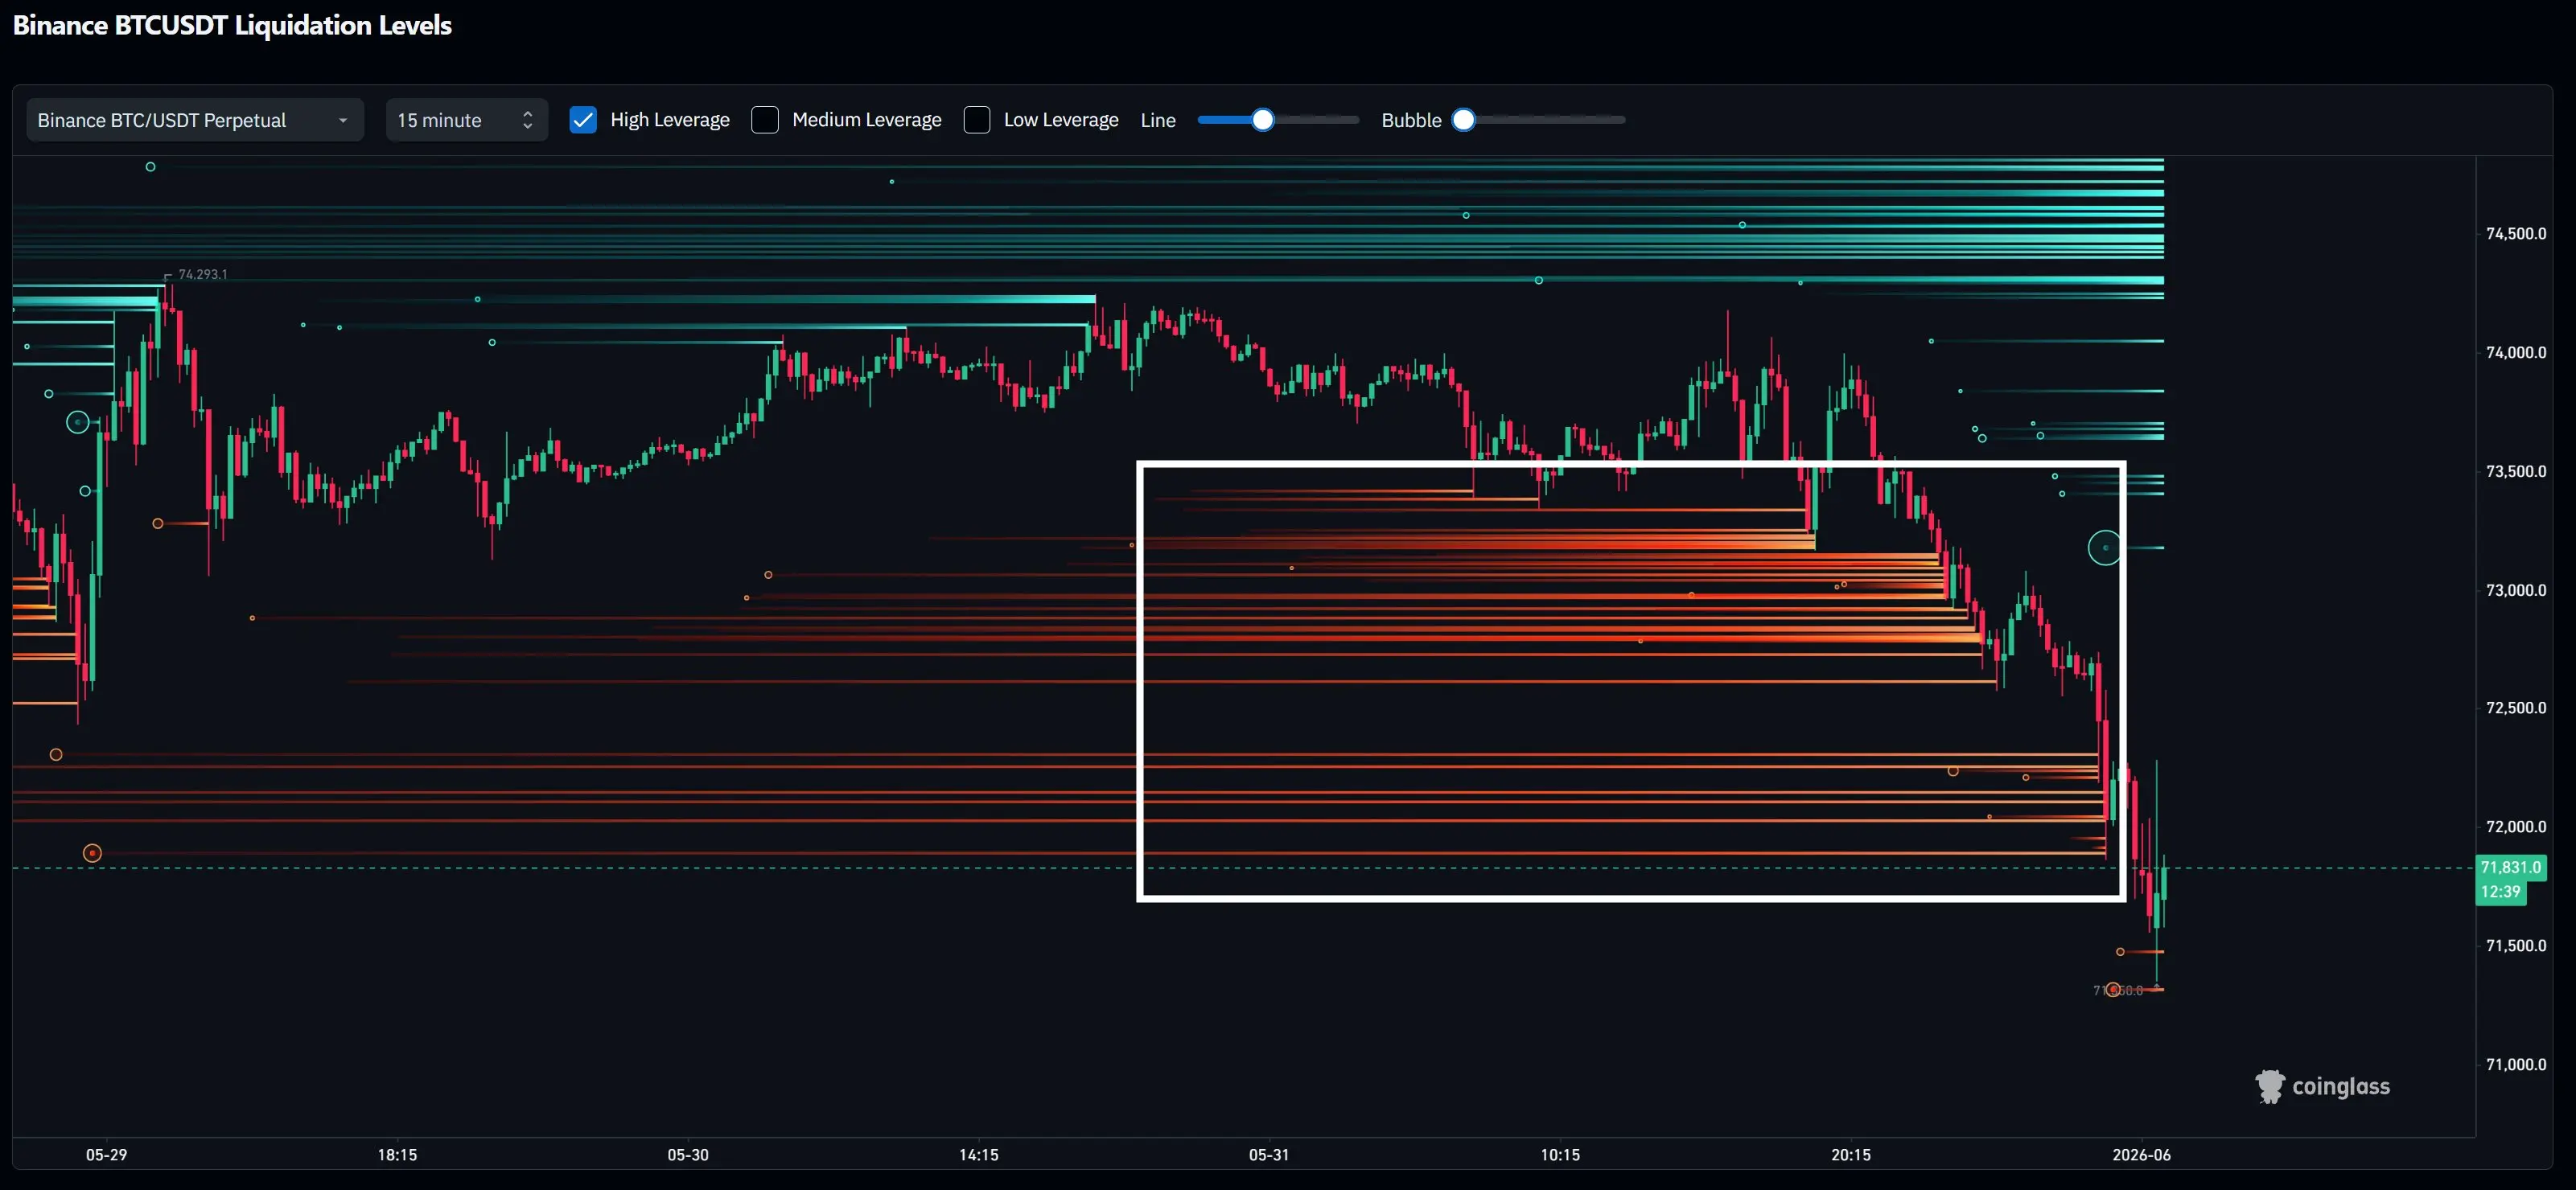Click the 'Line' slider label
2576x1190 pixels.
point(1158,120)
